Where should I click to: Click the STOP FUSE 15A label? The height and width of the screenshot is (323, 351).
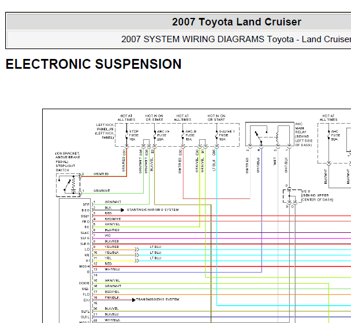pos(133,135)
